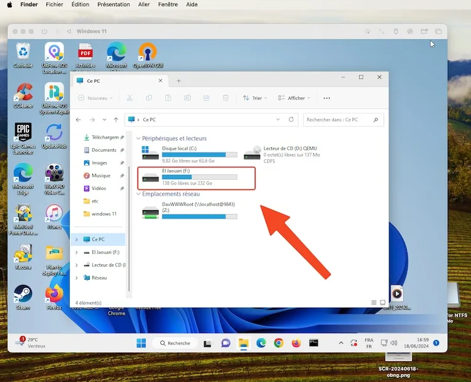The height and width of the screenshot is (382, 471).
Task: Open the Activities PDF desktop file
Action: point(85,56)
